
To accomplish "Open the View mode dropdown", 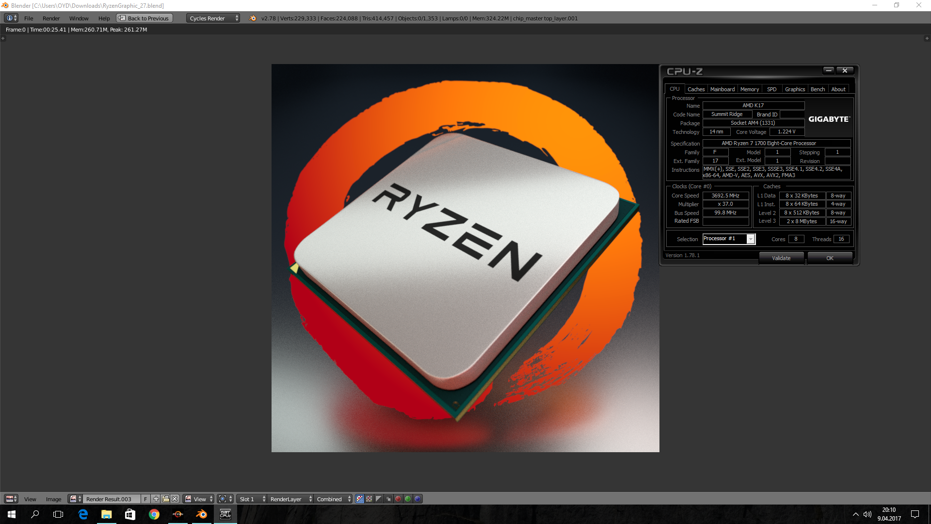I will (198, 499).
